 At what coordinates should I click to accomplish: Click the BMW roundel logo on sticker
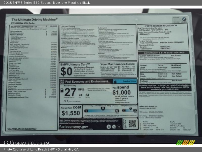point(184,19)
